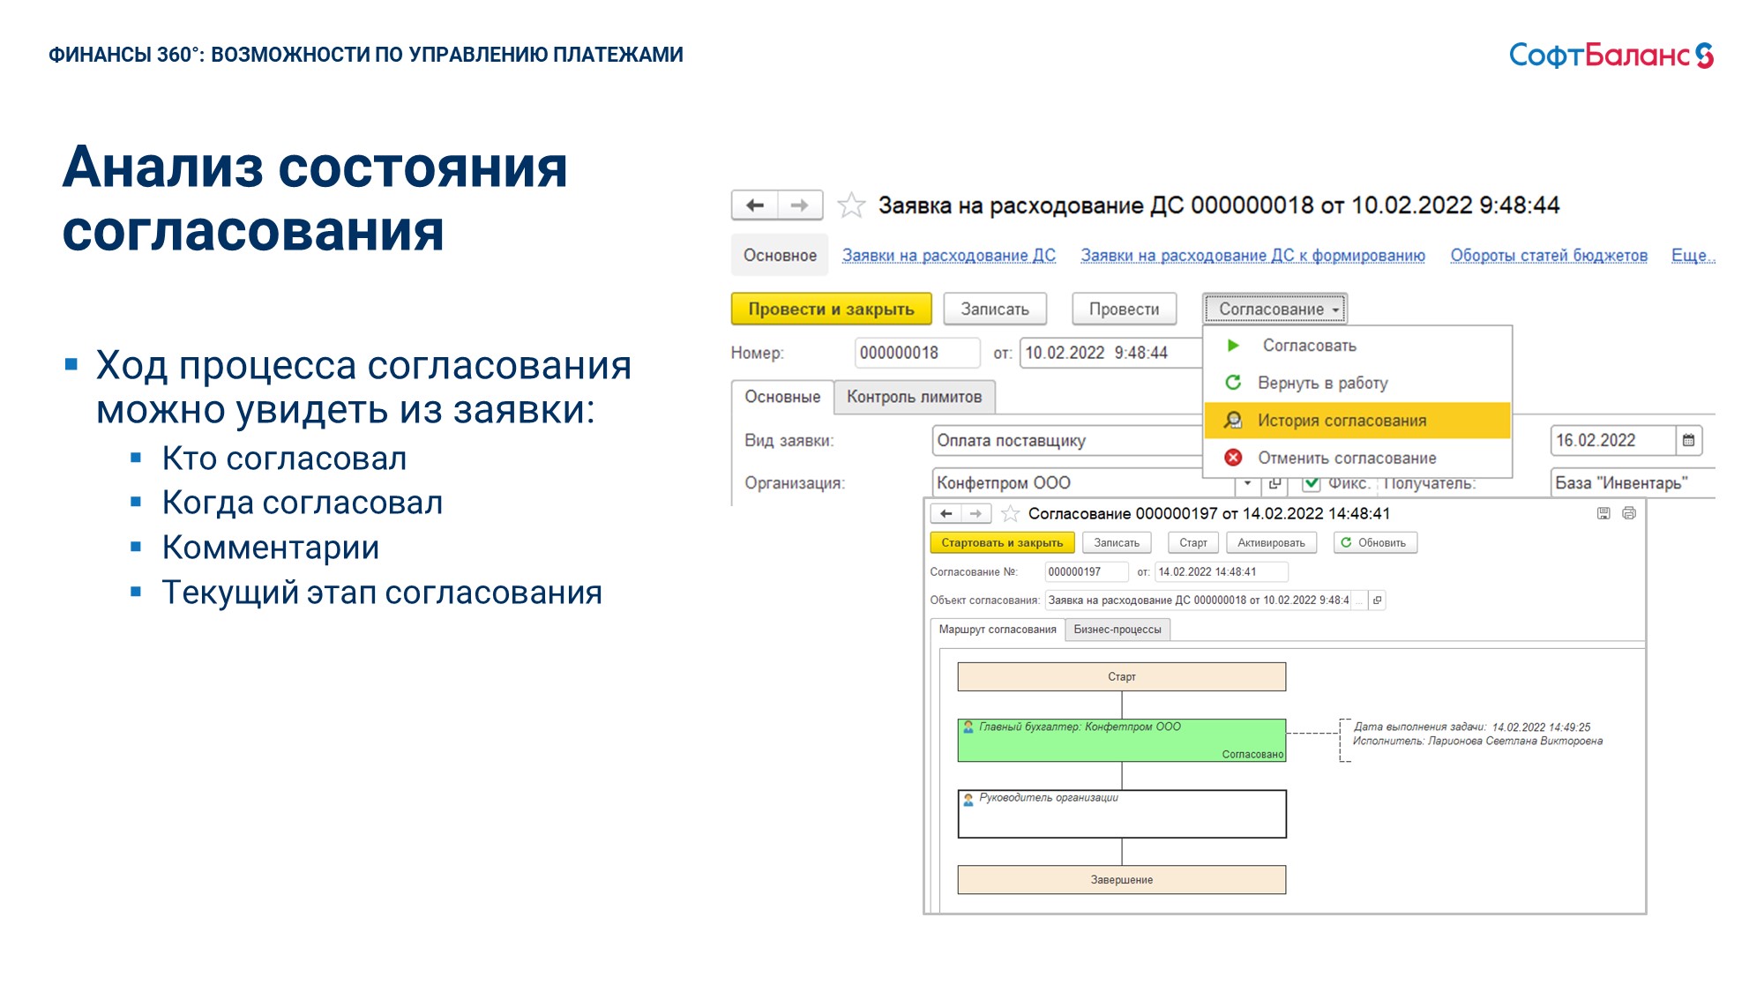The height and width of the screenshot is (992, 1764).
Task: Click the back arrow in Согласование window
Action: 946,513
